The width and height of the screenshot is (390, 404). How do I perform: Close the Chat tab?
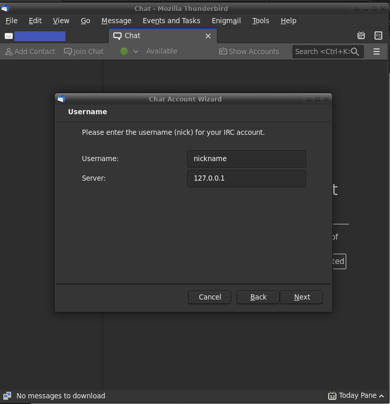(208, 36)
